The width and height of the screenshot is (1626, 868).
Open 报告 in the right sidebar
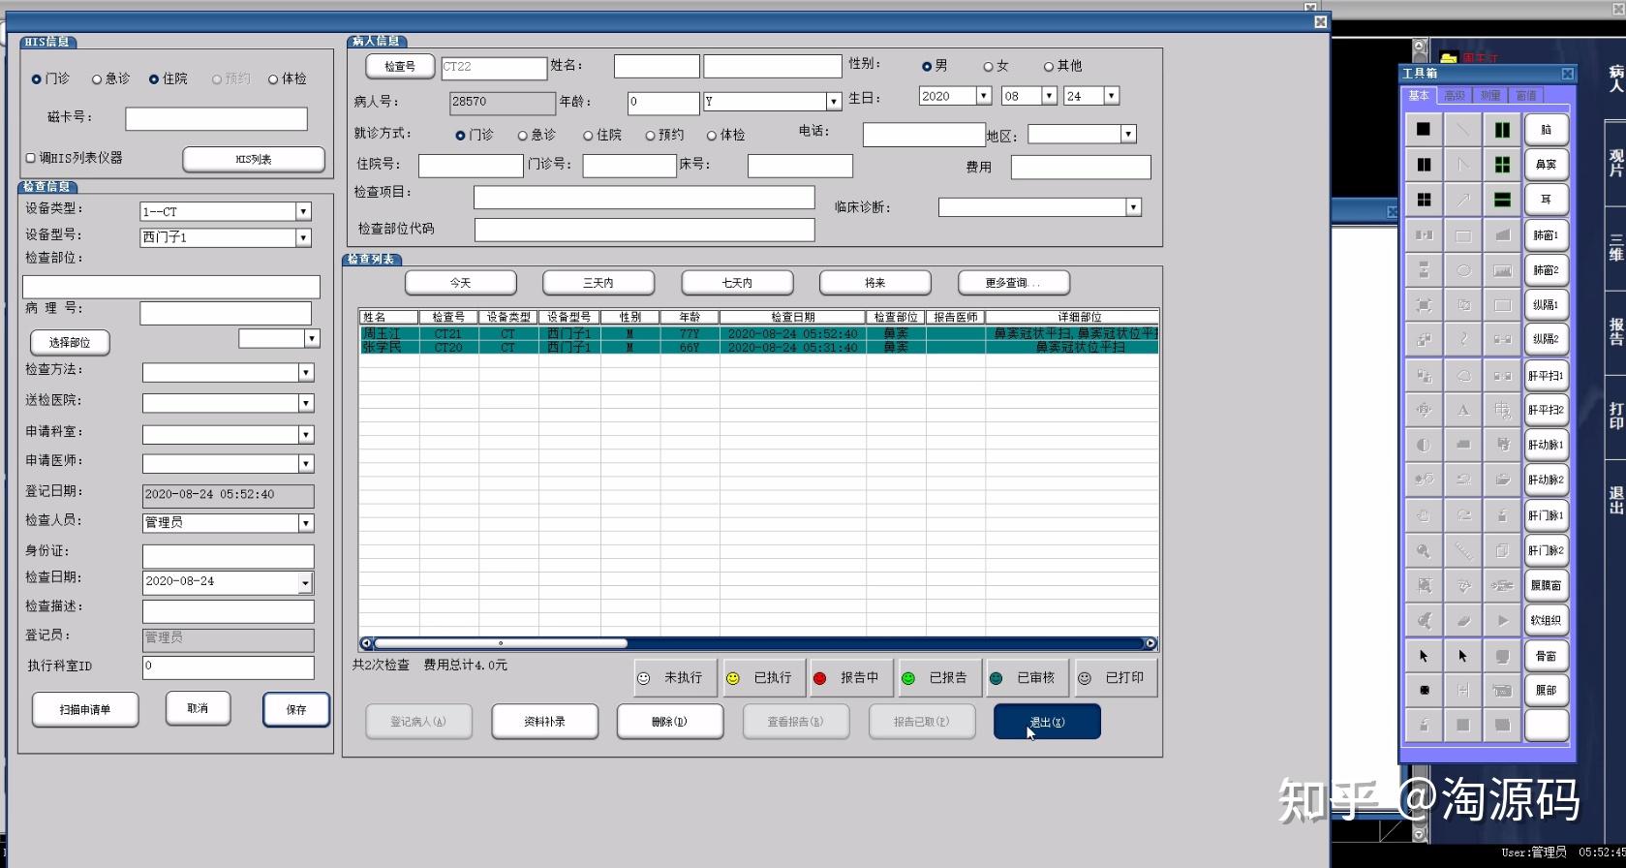pyautogui.click(x=1615, y=332)
